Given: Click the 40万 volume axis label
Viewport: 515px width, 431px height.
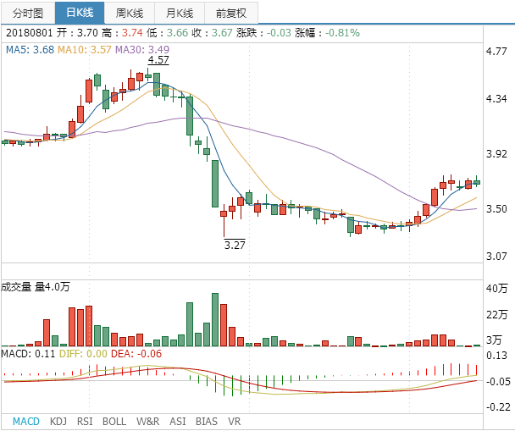Looking at the screenshot, I should (x=496, y=288).
